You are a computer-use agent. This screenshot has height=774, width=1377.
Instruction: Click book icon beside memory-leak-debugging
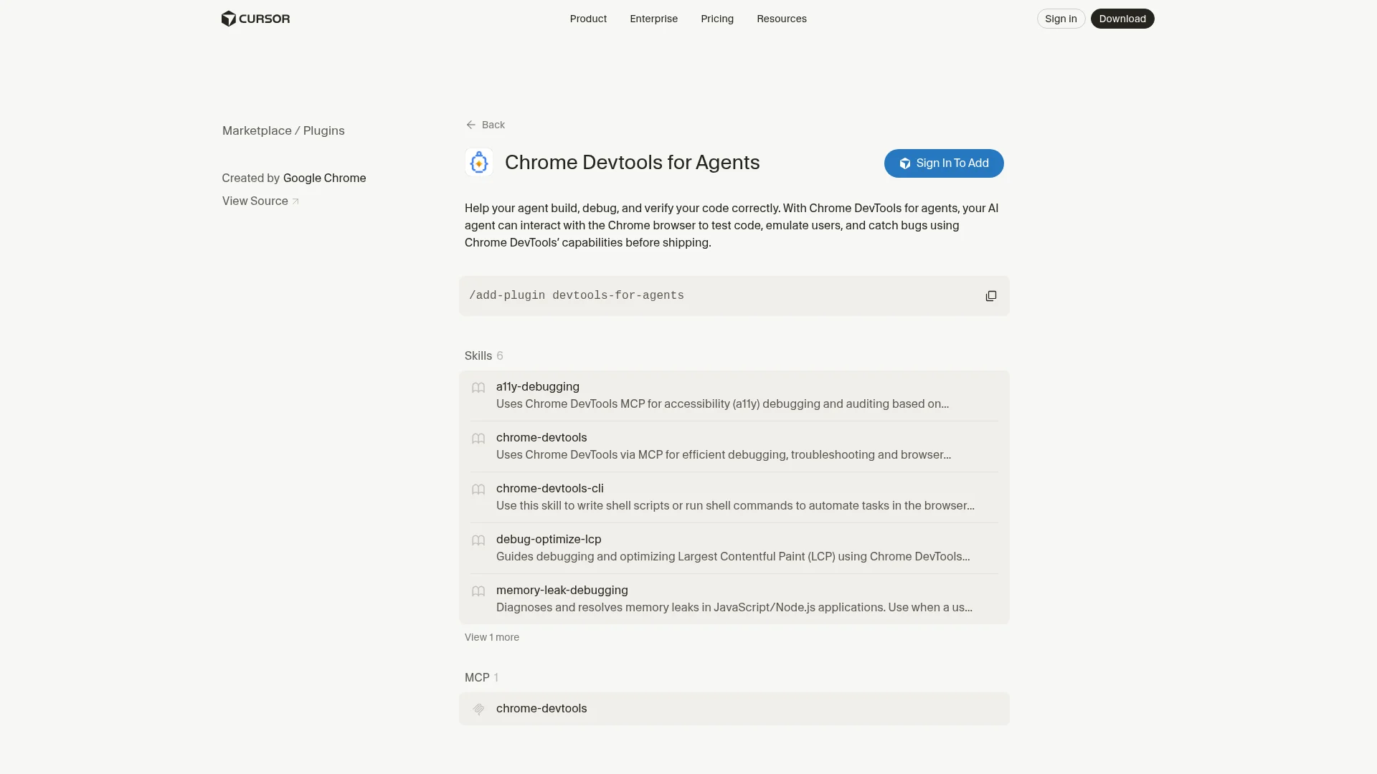478,591
